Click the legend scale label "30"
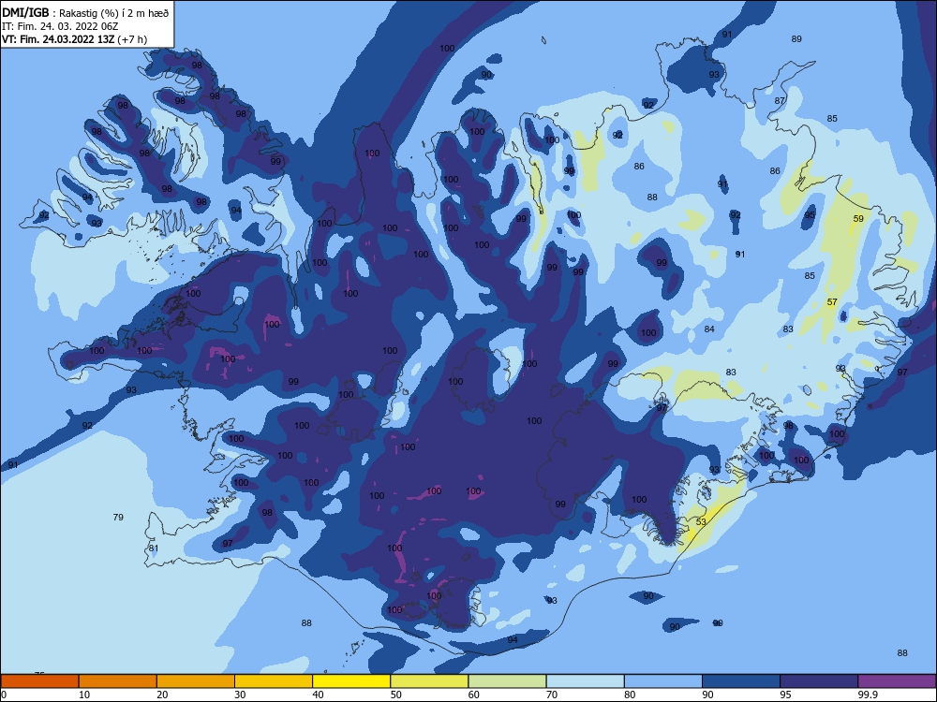Viewport: 937px width, 702px height. point(240,695)
